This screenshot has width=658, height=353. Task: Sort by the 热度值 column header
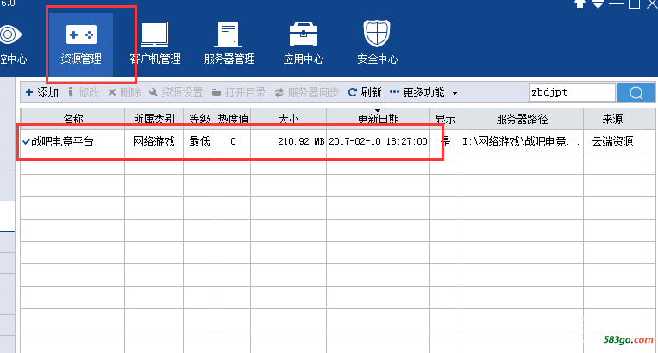click(x=234, y=119)
